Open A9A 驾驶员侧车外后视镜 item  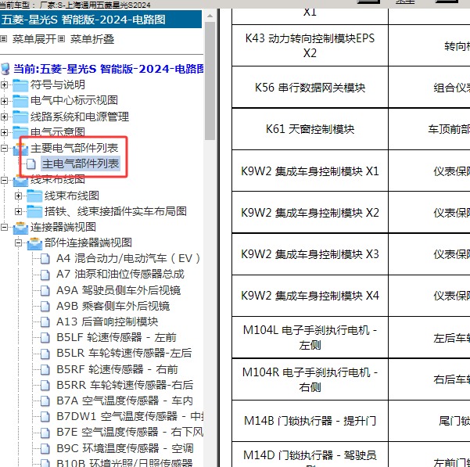point(118,290)
